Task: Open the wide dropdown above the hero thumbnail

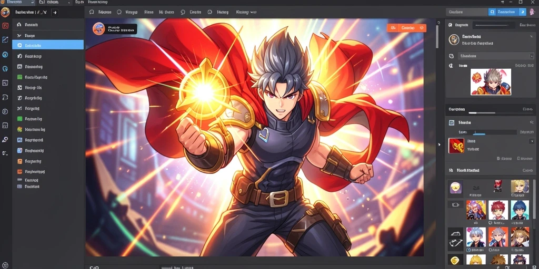Action: [x=496, y=56]
